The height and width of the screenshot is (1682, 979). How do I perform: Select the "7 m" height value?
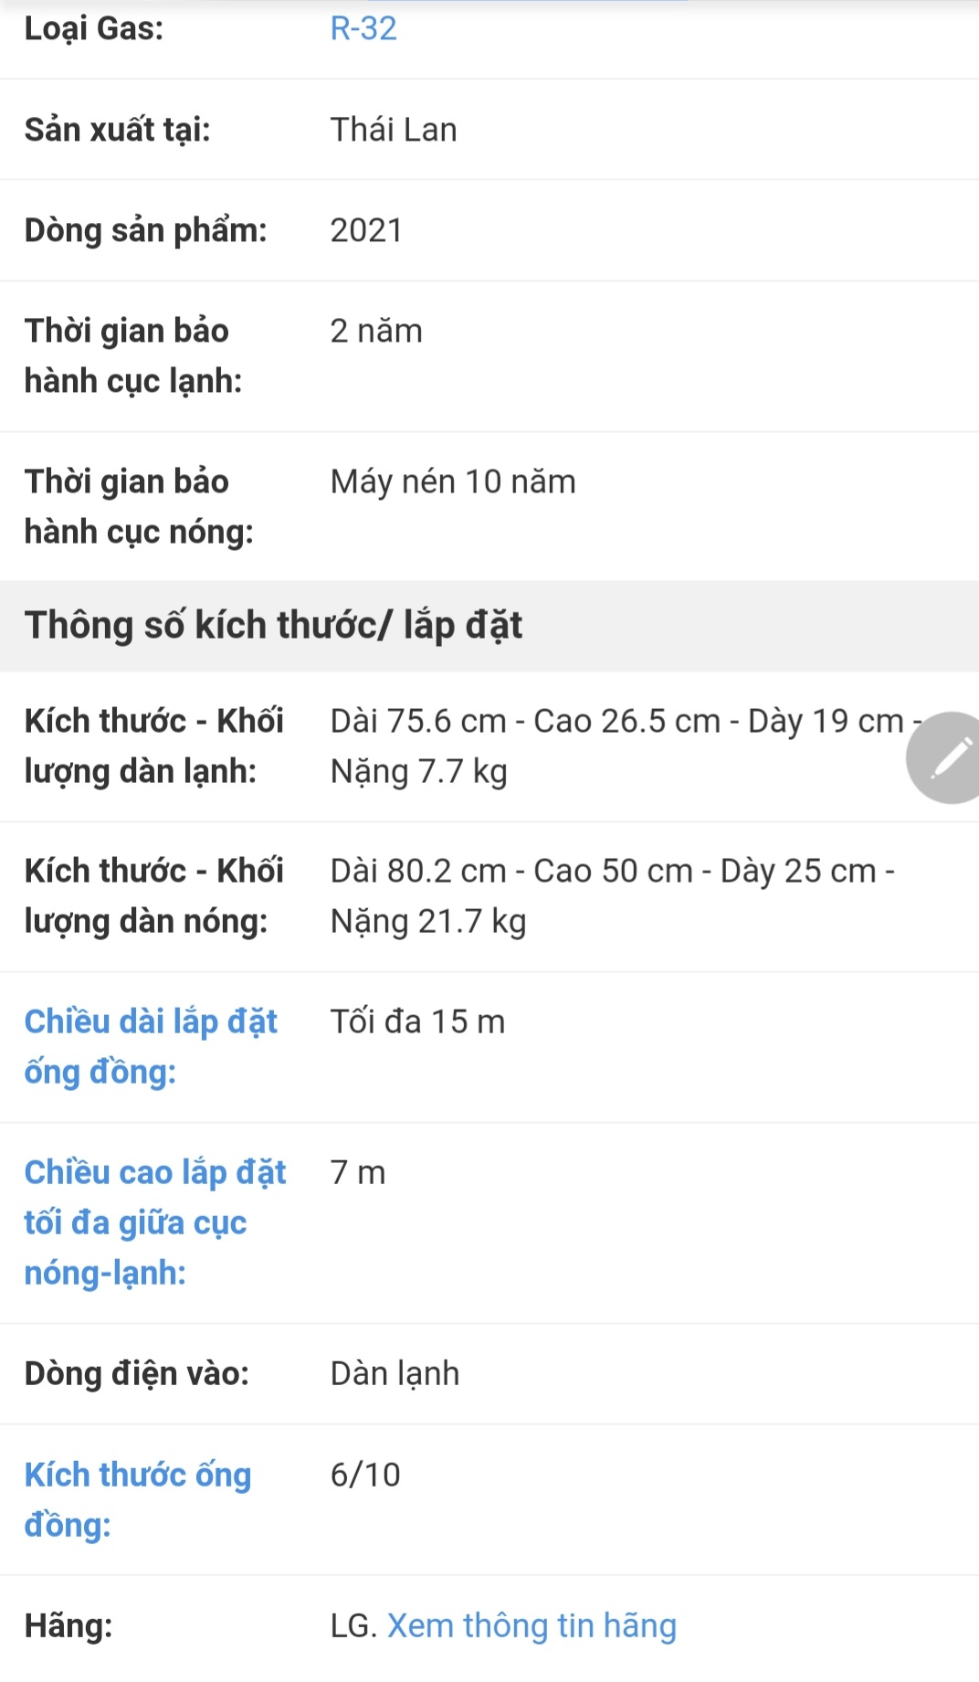(x=358, y=1172)
